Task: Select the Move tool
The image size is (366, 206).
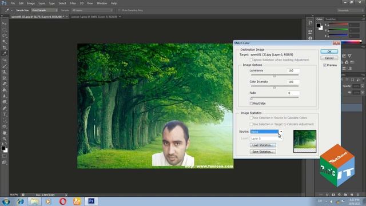Action: 5,23
